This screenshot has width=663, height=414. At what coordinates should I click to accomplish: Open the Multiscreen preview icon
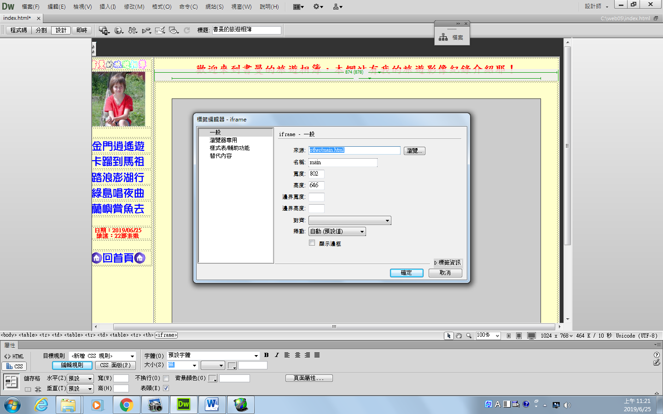[x=104, y=30]
